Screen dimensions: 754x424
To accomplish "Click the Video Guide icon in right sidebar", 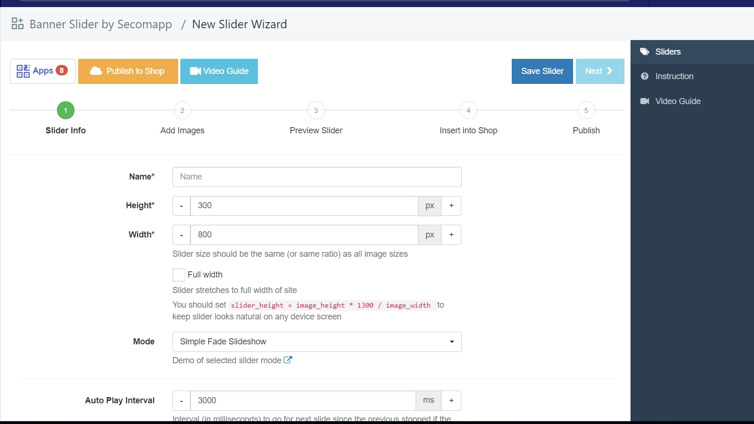I will pos(644,101).
